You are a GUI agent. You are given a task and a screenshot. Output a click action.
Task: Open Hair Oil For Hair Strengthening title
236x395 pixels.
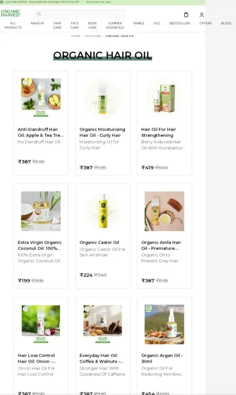(159, 132)
